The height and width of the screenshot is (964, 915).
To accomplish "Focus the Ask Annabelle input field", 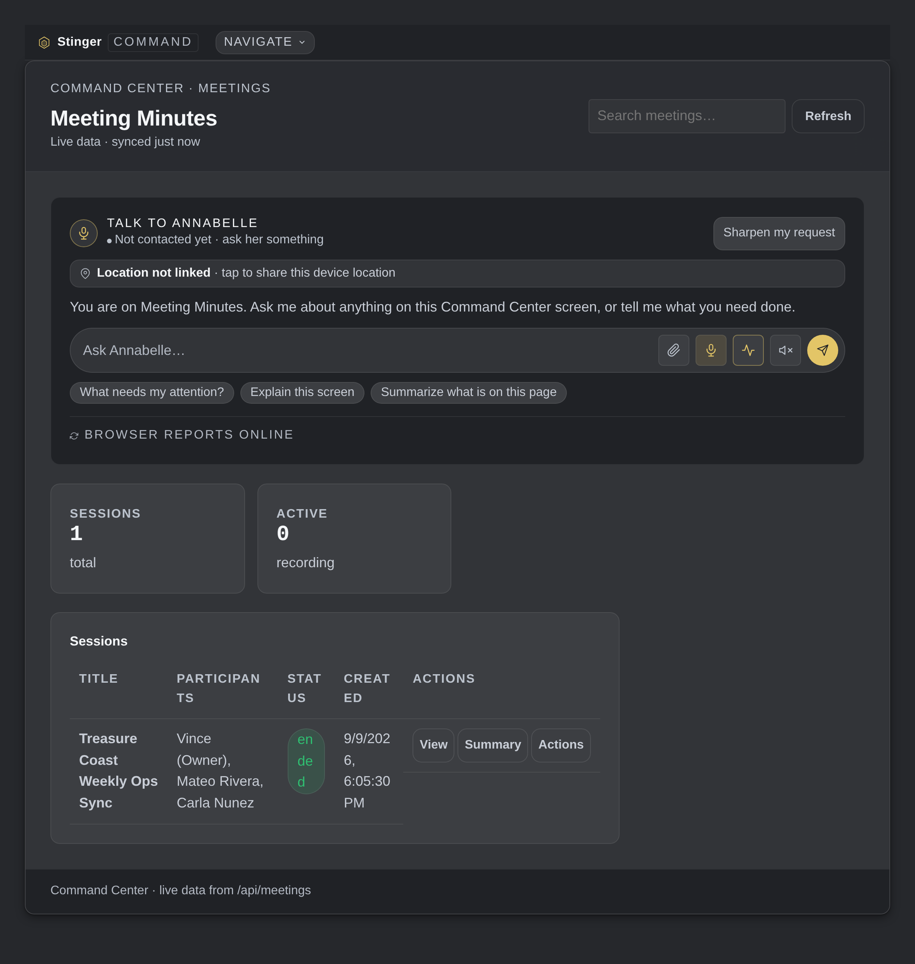I will pyautogui.click(x=366, y=350).
